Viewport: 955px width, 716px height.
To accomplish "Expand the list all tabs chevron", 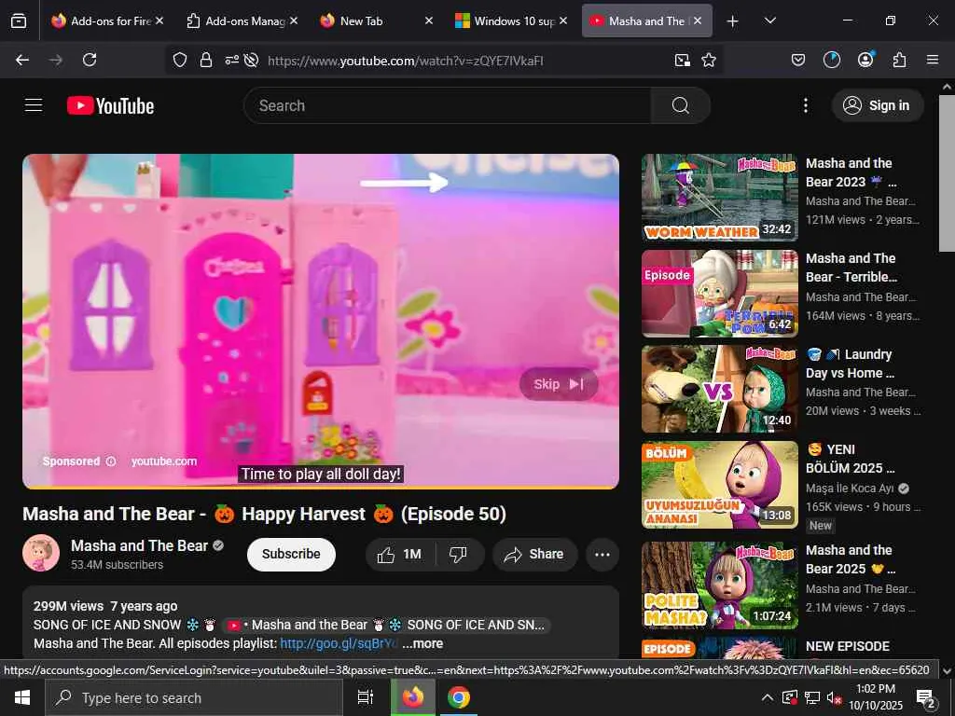I will (769, 21).
